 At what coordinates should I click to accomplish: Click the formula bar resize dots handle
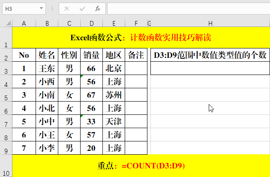[x=52, y=9]
